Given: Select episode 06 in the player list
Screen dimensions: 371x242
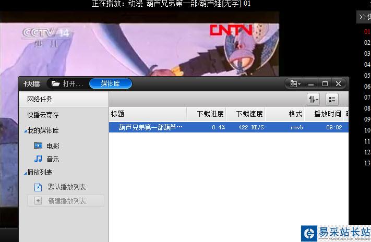Looking at the screenshot, I should (367, 87).
